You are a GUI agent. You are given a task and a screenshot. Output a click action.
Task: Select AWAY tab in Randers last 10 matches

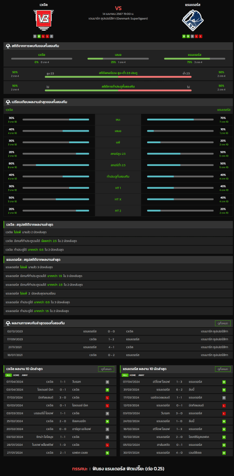click(141, 375)
